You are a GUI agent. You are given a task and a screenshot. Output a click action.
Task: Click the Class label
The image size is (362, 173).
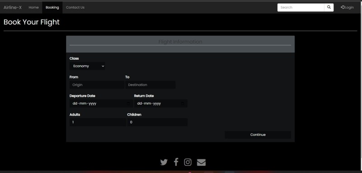click(x=74, y=58)
